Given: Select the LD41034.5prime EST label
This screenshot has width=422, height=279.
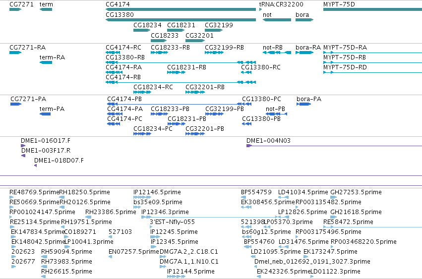Looking at the screenshot, I should (x=303, y=192).
